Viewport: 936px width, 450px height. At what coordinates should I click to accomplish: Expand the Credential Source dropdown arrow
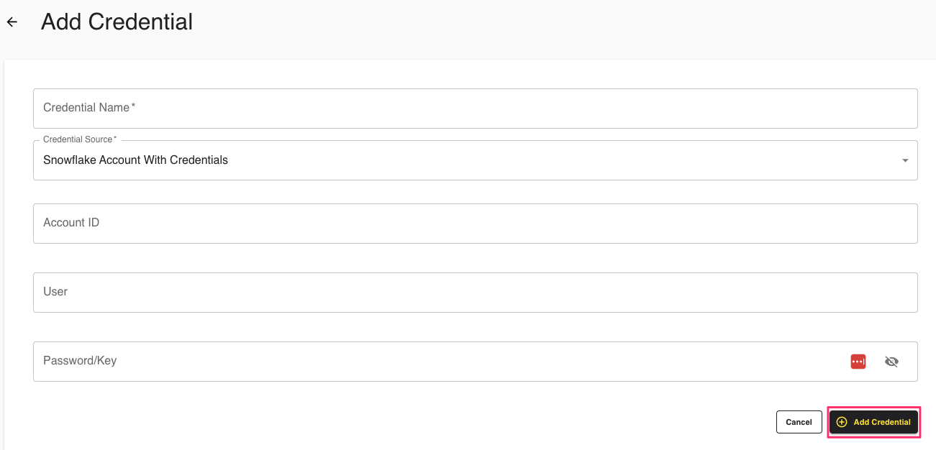[905, 160]
